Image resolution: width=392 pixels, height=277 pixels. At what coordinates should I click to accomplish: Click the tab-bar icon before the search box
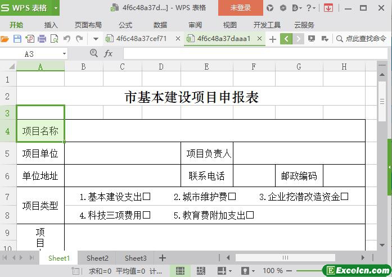point(325,39)
